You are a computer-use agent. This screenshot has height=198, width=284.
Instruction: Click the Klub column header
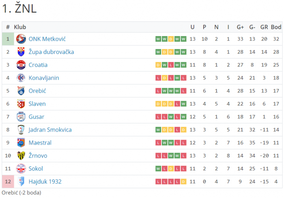coord(20,27)
